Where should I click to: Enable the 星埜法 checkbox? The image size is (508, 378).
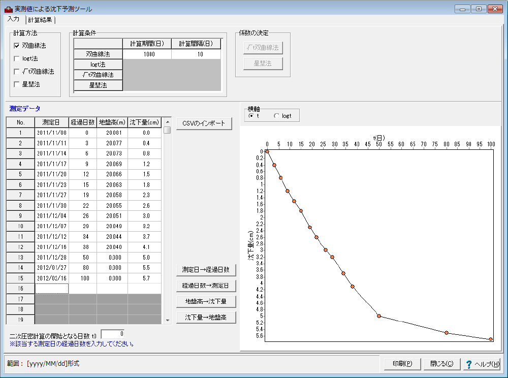coord(17,84)
